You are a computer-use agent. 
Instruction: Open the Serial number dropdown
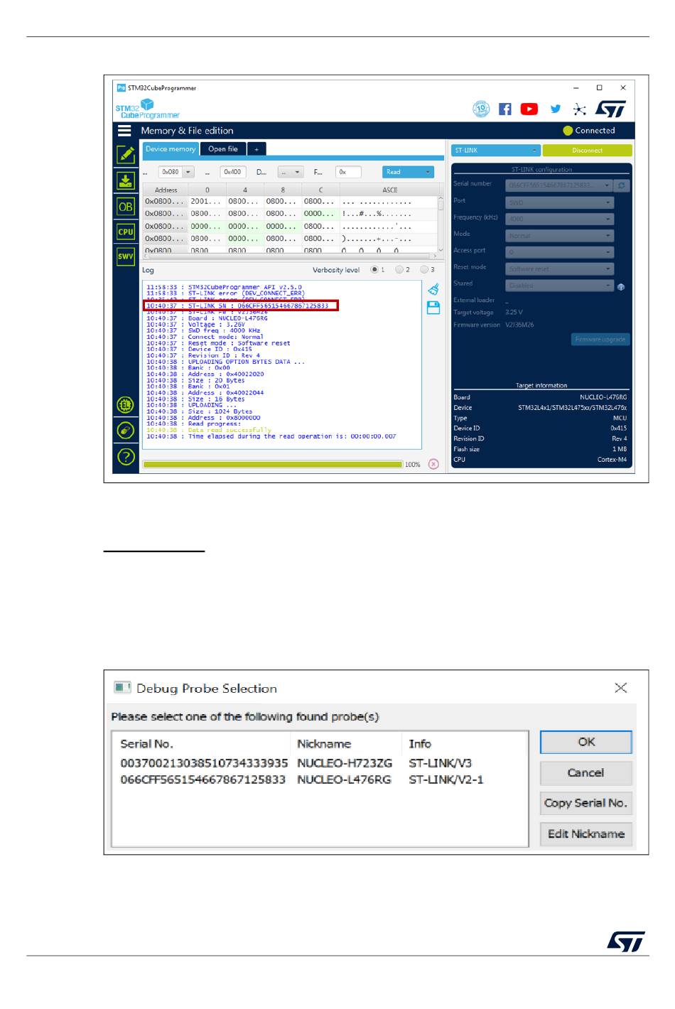(559, 185)
